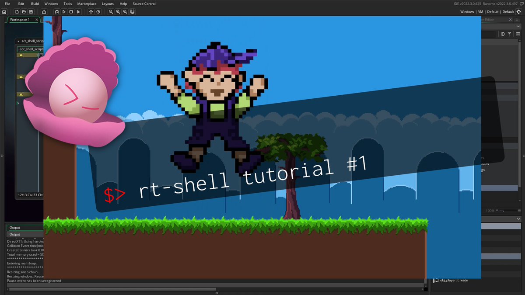This screenshot has width=525, height=295.
Task: Open the Layouts menu
Action: [108, 3]
